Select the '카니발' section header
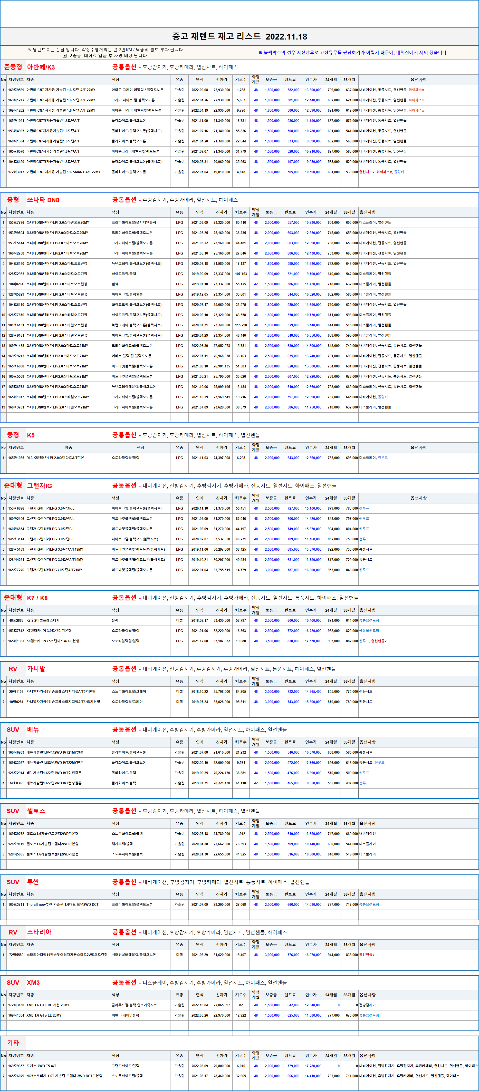This screenshot has width=479, height=1091. pos(36,669)
